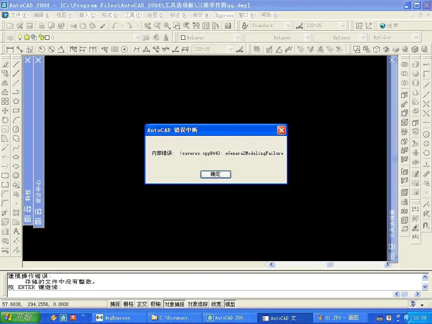Expand the Dimension toolbar ISO-25 dropdown
Screen dimensions: 432x324
231,49
